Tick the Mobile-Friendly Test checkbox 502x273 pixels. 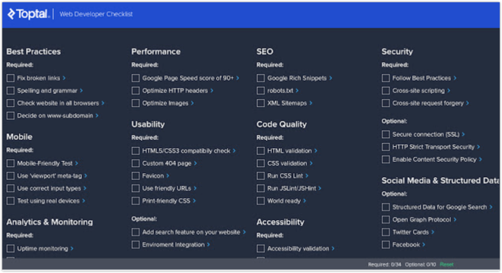11,163
